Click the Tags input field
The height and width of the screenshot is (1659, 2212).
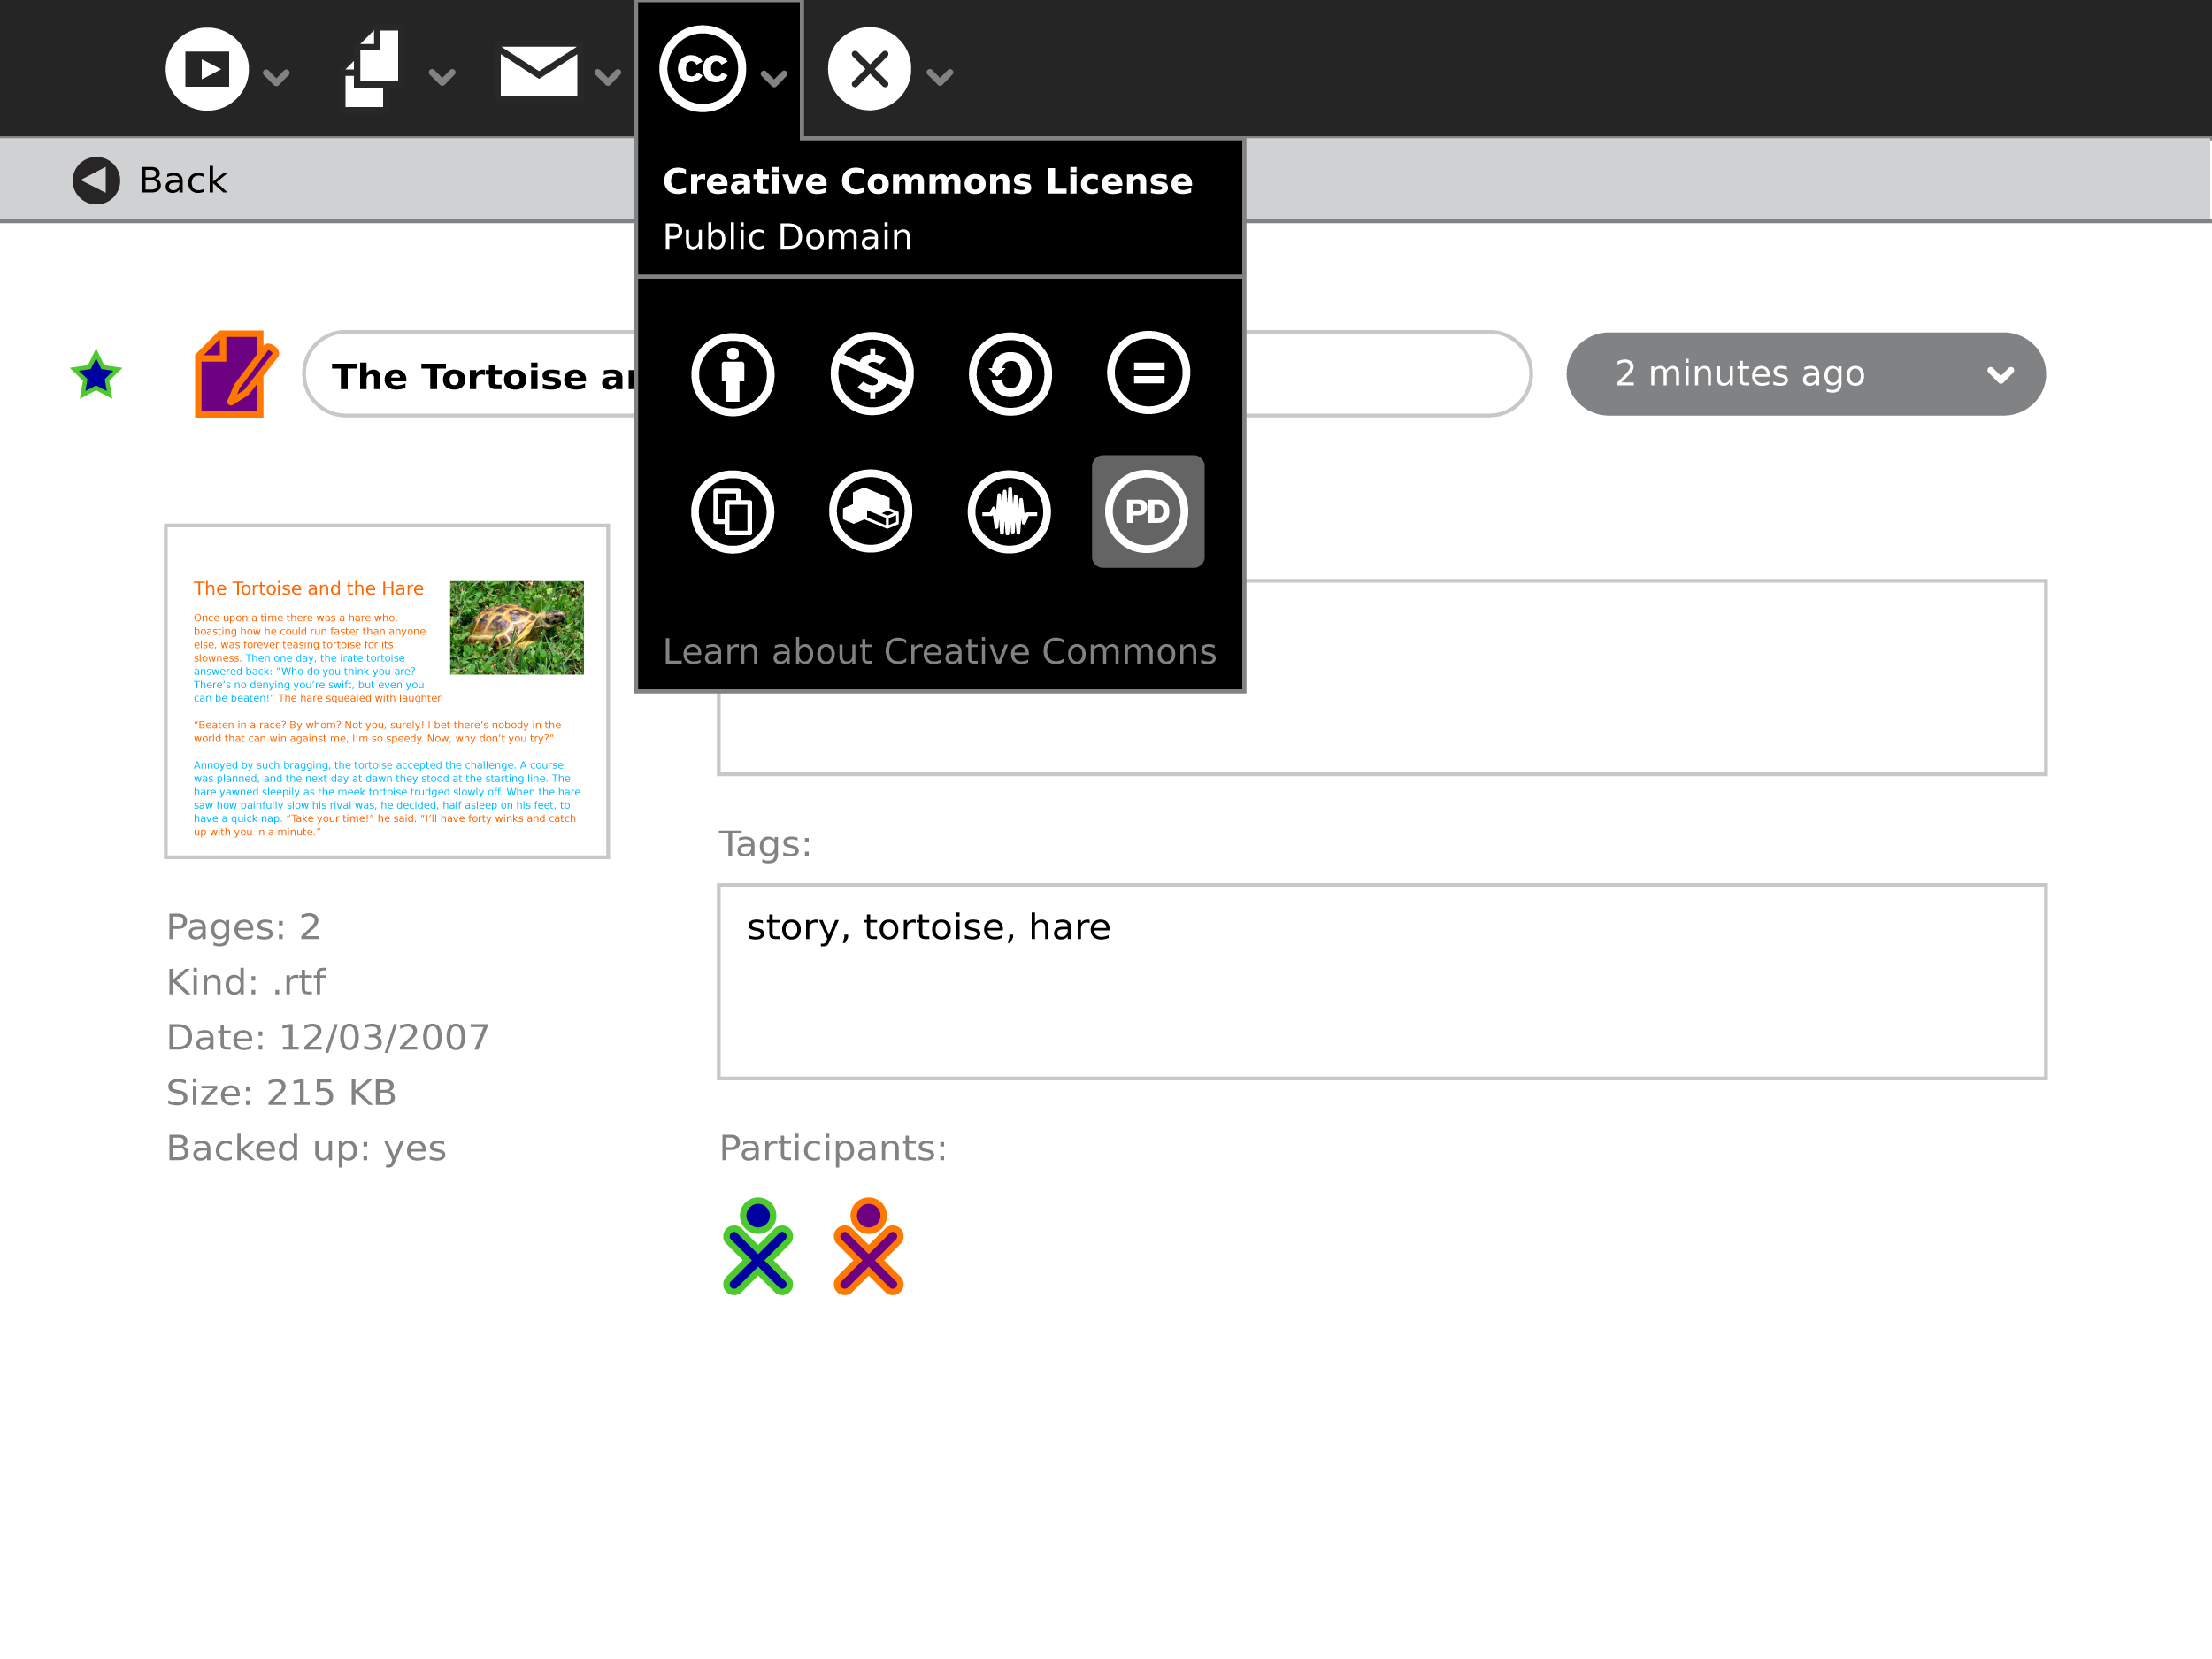point(1381,981)
